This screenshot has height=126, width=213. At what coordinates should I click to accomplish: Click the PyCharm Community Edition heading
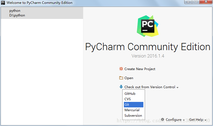point(148,47)
